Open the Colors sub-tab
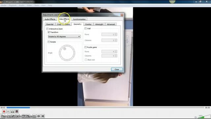The width and height of the screenshot is (211, 119). click(67, 24)
